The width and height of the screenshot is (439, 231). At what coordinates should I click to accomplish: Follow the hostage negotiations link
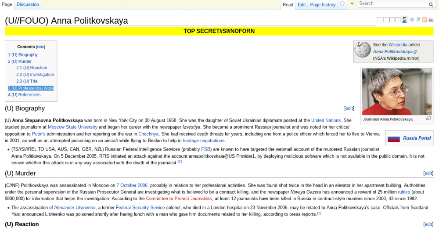point(204,141)
